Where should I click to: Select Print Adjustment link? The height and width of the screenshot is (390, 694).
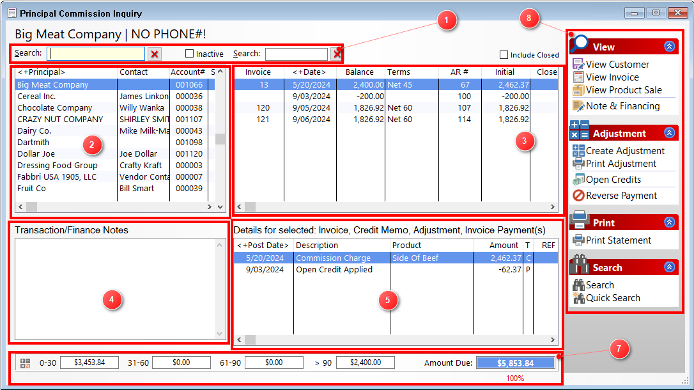[x=621, y=164]
